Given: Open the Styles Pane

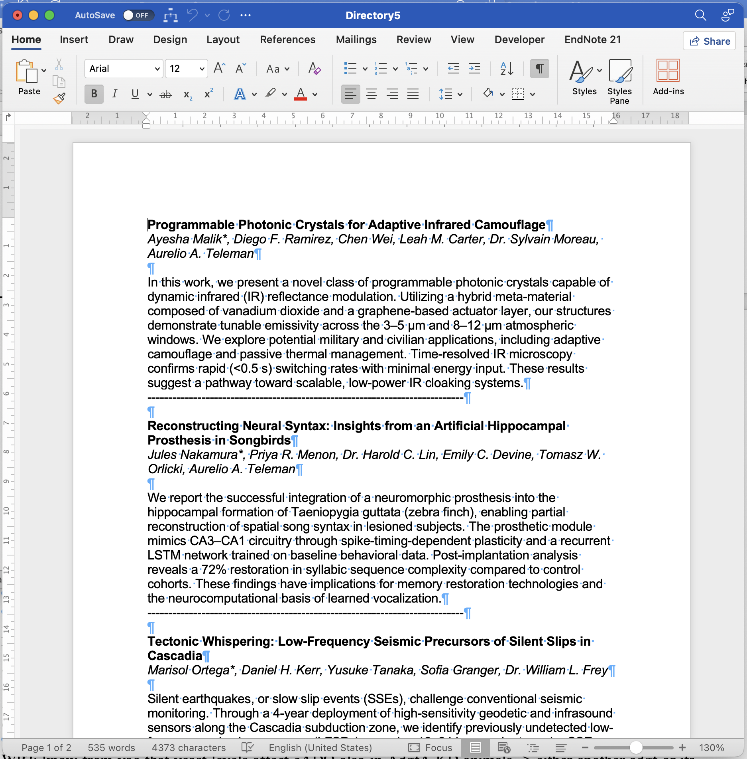Looking at the screenshot, I should 620,81.
